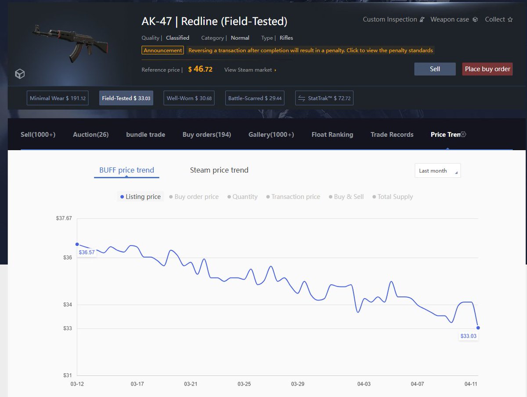Select Well-Worn $30.68 option
The width and height of the screenshot is (527, 397).
(x=189, y=98)
